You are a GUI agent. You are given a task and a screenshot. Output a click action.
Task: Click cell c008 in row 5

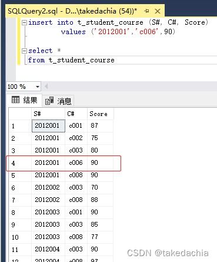pos(76,175)
